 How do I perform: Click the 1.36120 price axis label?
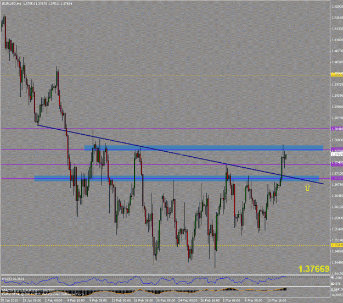point(337,207)
